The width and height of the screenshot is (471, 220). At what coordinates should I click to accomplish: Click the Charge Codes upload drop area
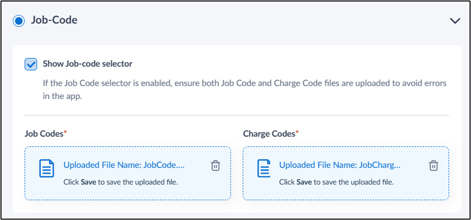pos(346,173)
